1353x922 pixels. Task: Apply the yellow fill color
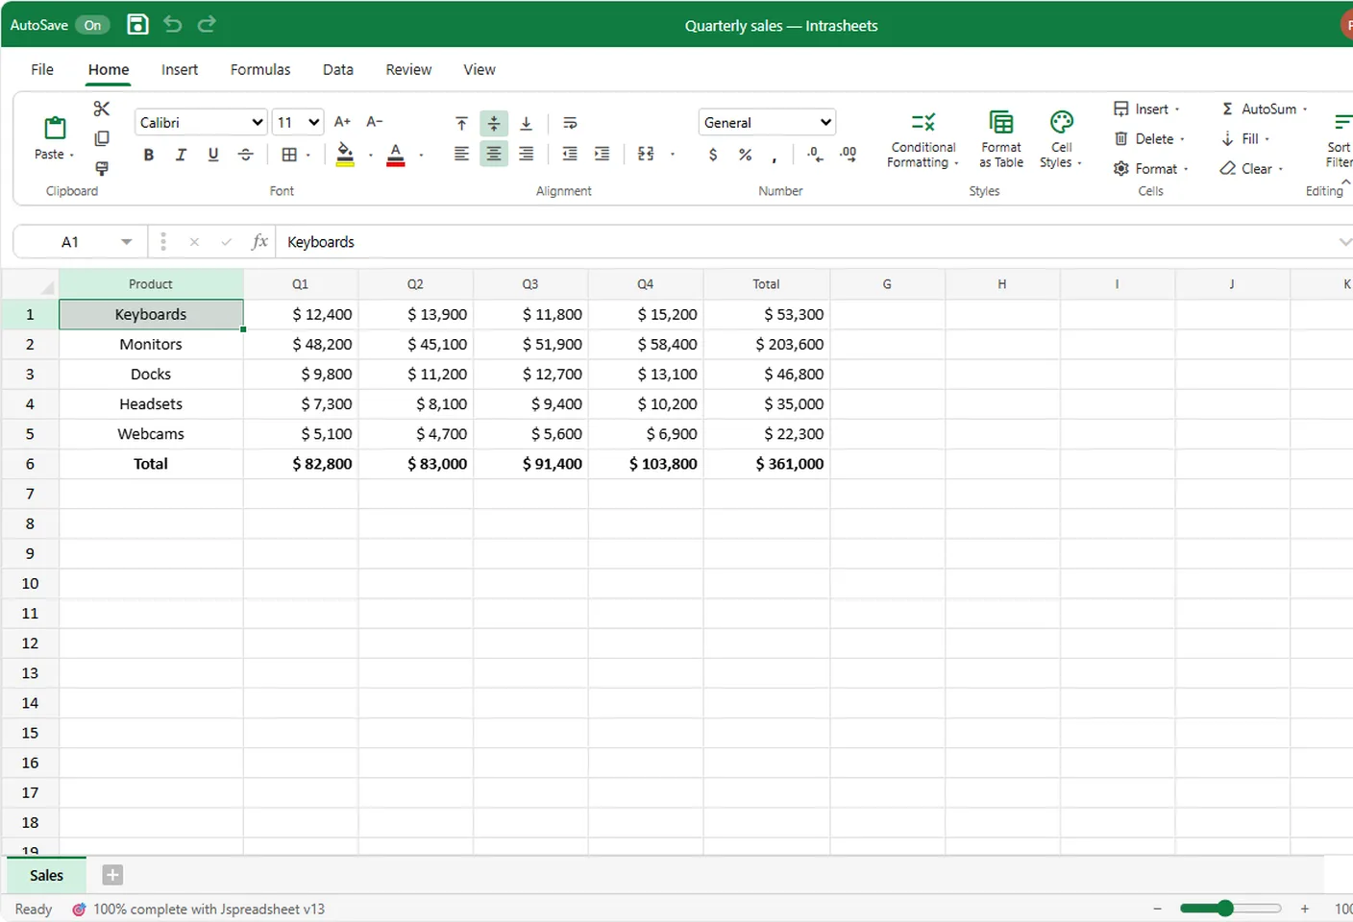(x=345, y=155)
